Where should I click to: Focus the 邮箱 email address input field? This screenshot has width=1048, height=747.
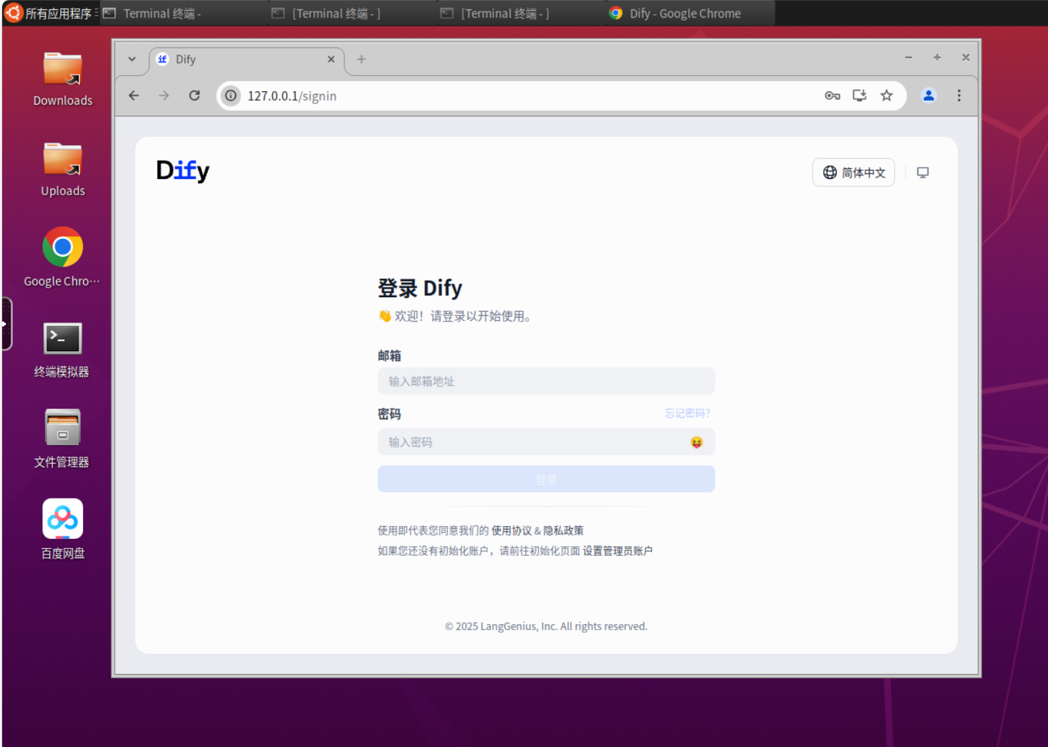(546, 381)
